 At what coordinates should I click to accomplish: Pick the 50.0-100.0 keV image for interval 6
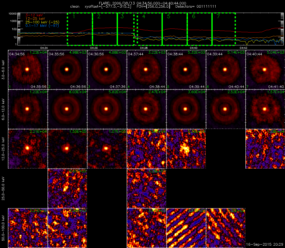tap(226, 228)
